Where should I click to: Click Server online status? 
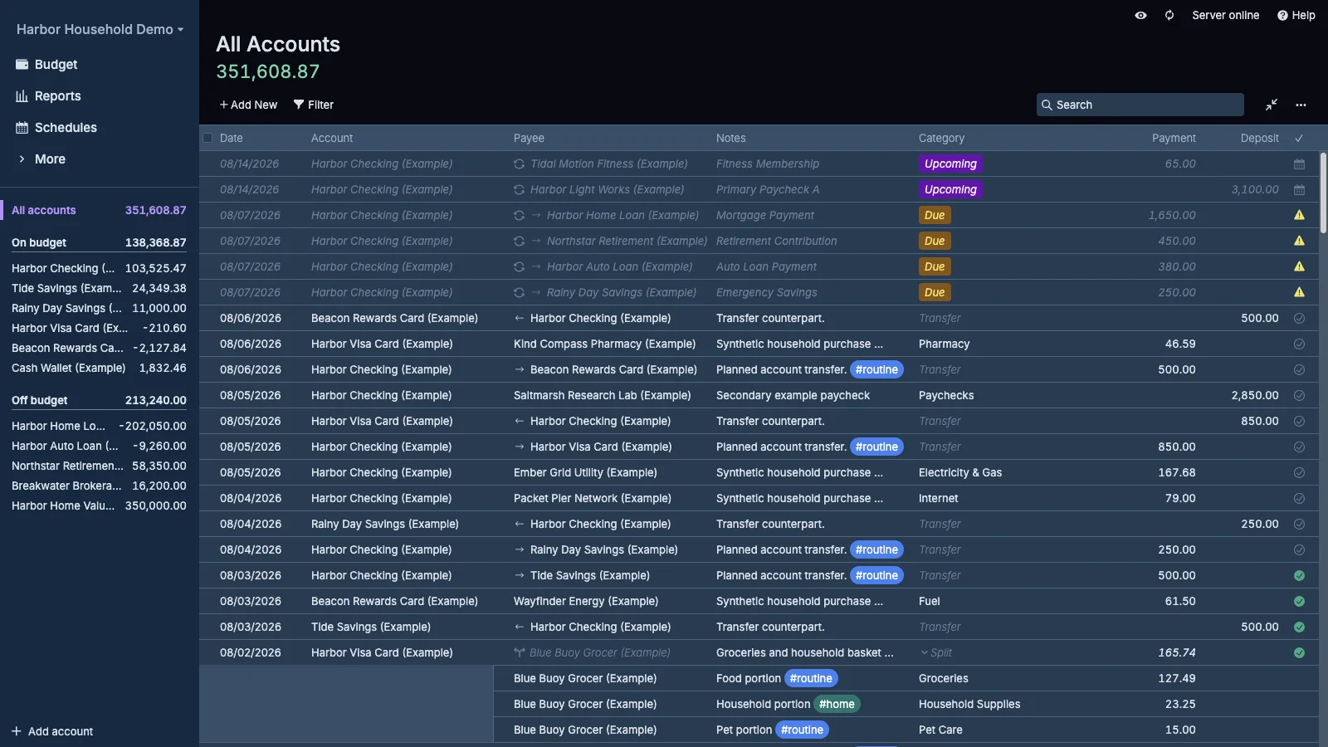(x=1225, y=15)
